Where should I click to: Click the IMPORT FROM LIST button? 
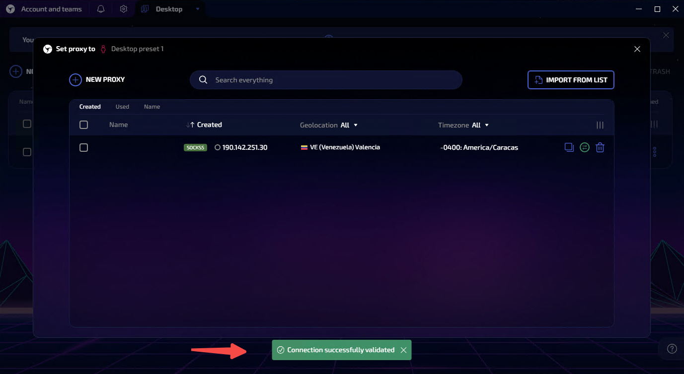[571, 80]
